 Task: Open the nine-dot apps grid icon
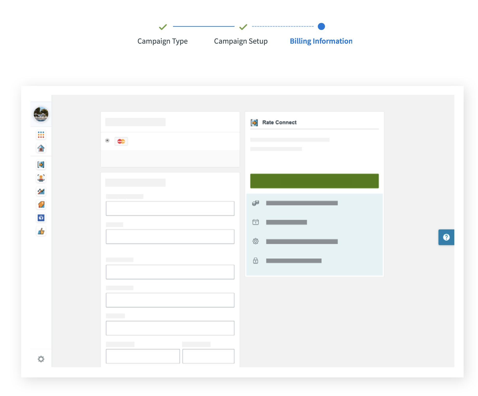pyautogui.click(x=41, y=135)
